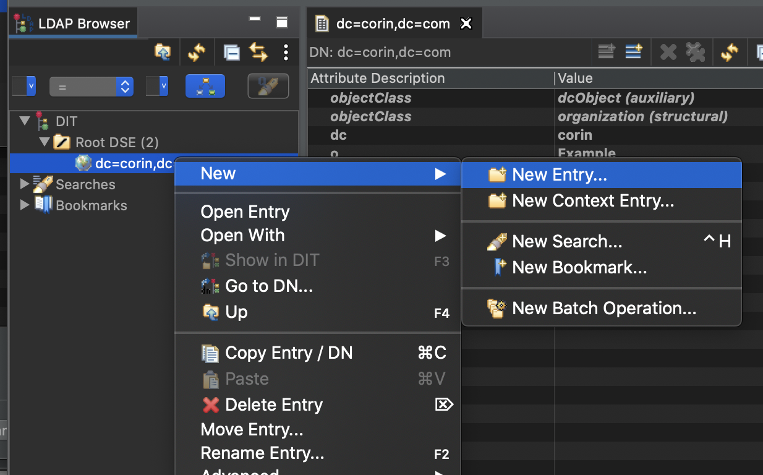Click the Delete Value X icon in editor toolbar
The width and height of the screenshot is (763, 475).
(668, 53)
